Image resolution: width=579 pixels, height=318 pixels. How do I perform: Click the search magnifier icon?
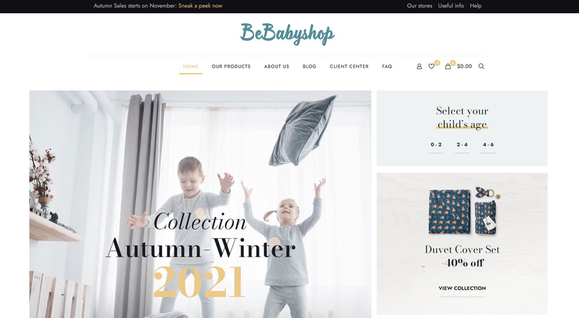pyautogui.click(x=481, y=67)
